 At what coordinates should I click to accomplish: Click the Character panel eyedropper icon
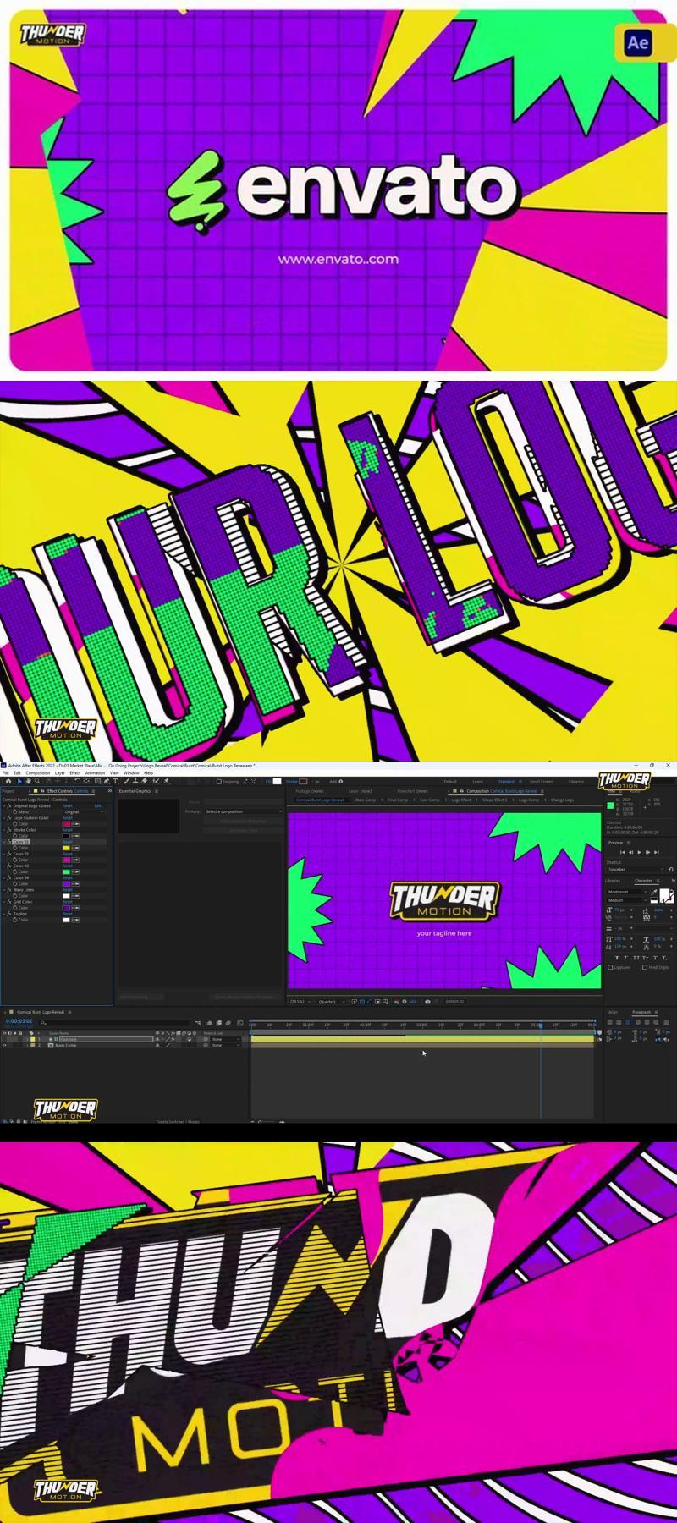point(653,892)
